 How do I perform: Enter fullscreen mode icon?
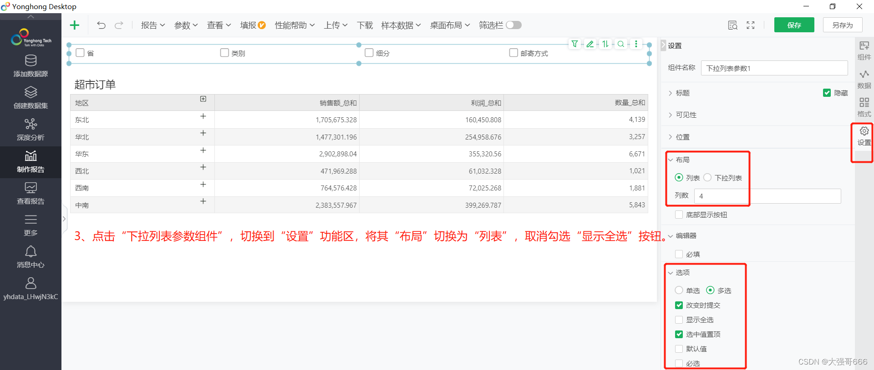(x=751, y=25)
